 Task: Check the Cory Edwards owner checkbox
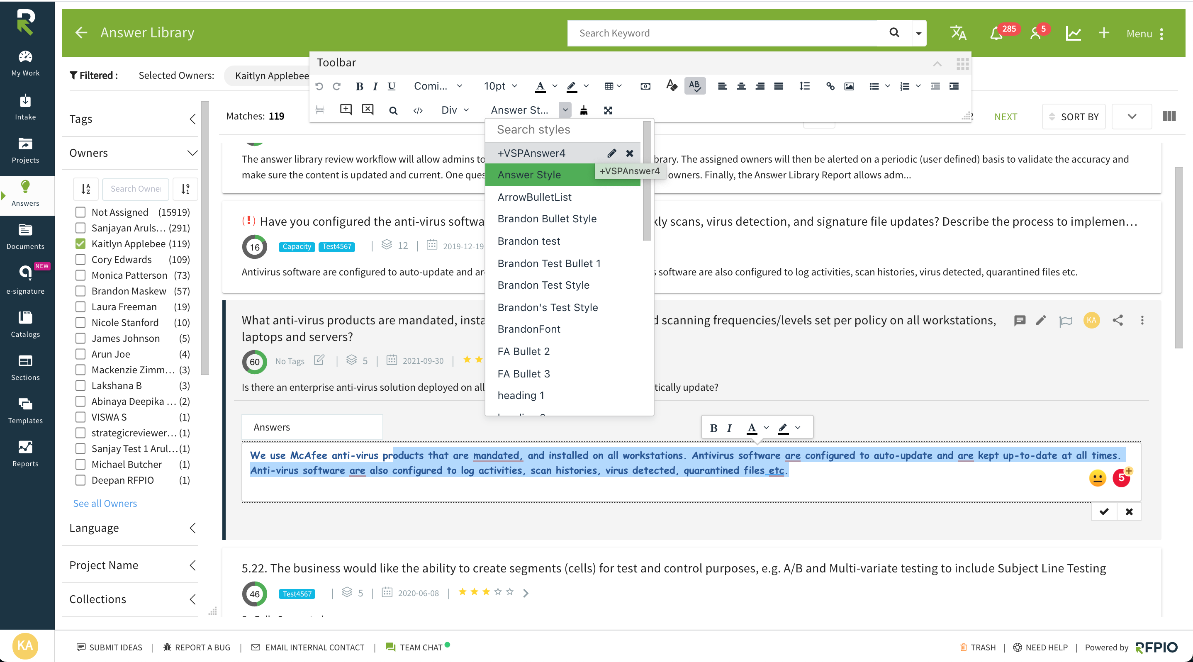(x=80, y=259)
